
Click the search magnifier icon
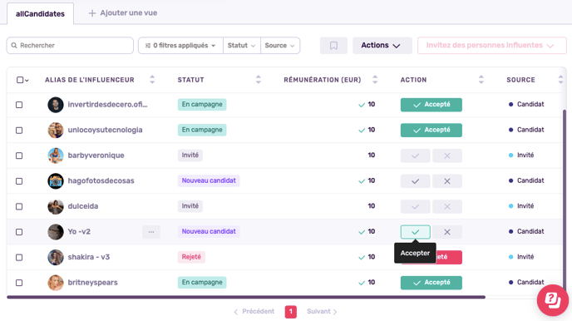click(x=14, y=46)
